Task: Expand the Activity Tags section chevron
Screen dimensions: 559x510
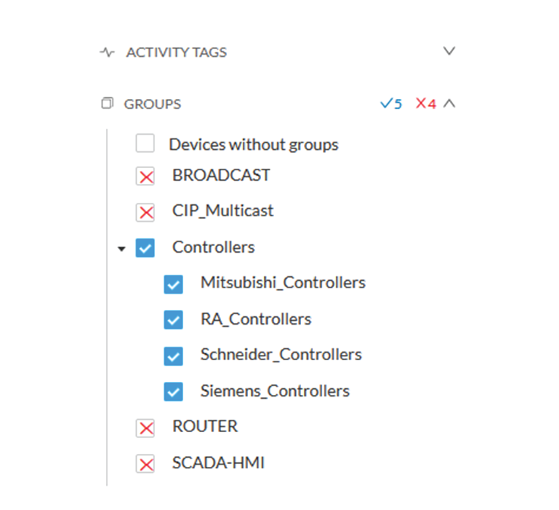Action: (449, 51)
